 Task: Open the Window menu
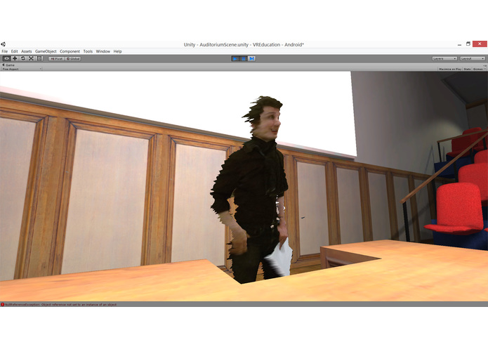click(x=103, y=51)
